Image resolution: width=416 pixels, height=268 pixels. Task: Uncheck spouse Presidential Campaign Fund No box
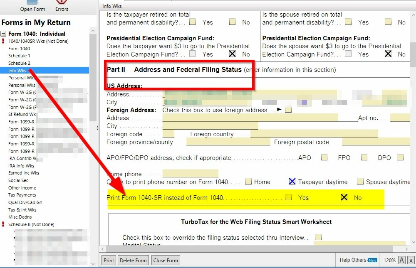pyautogui.click(x=388, y=54)
